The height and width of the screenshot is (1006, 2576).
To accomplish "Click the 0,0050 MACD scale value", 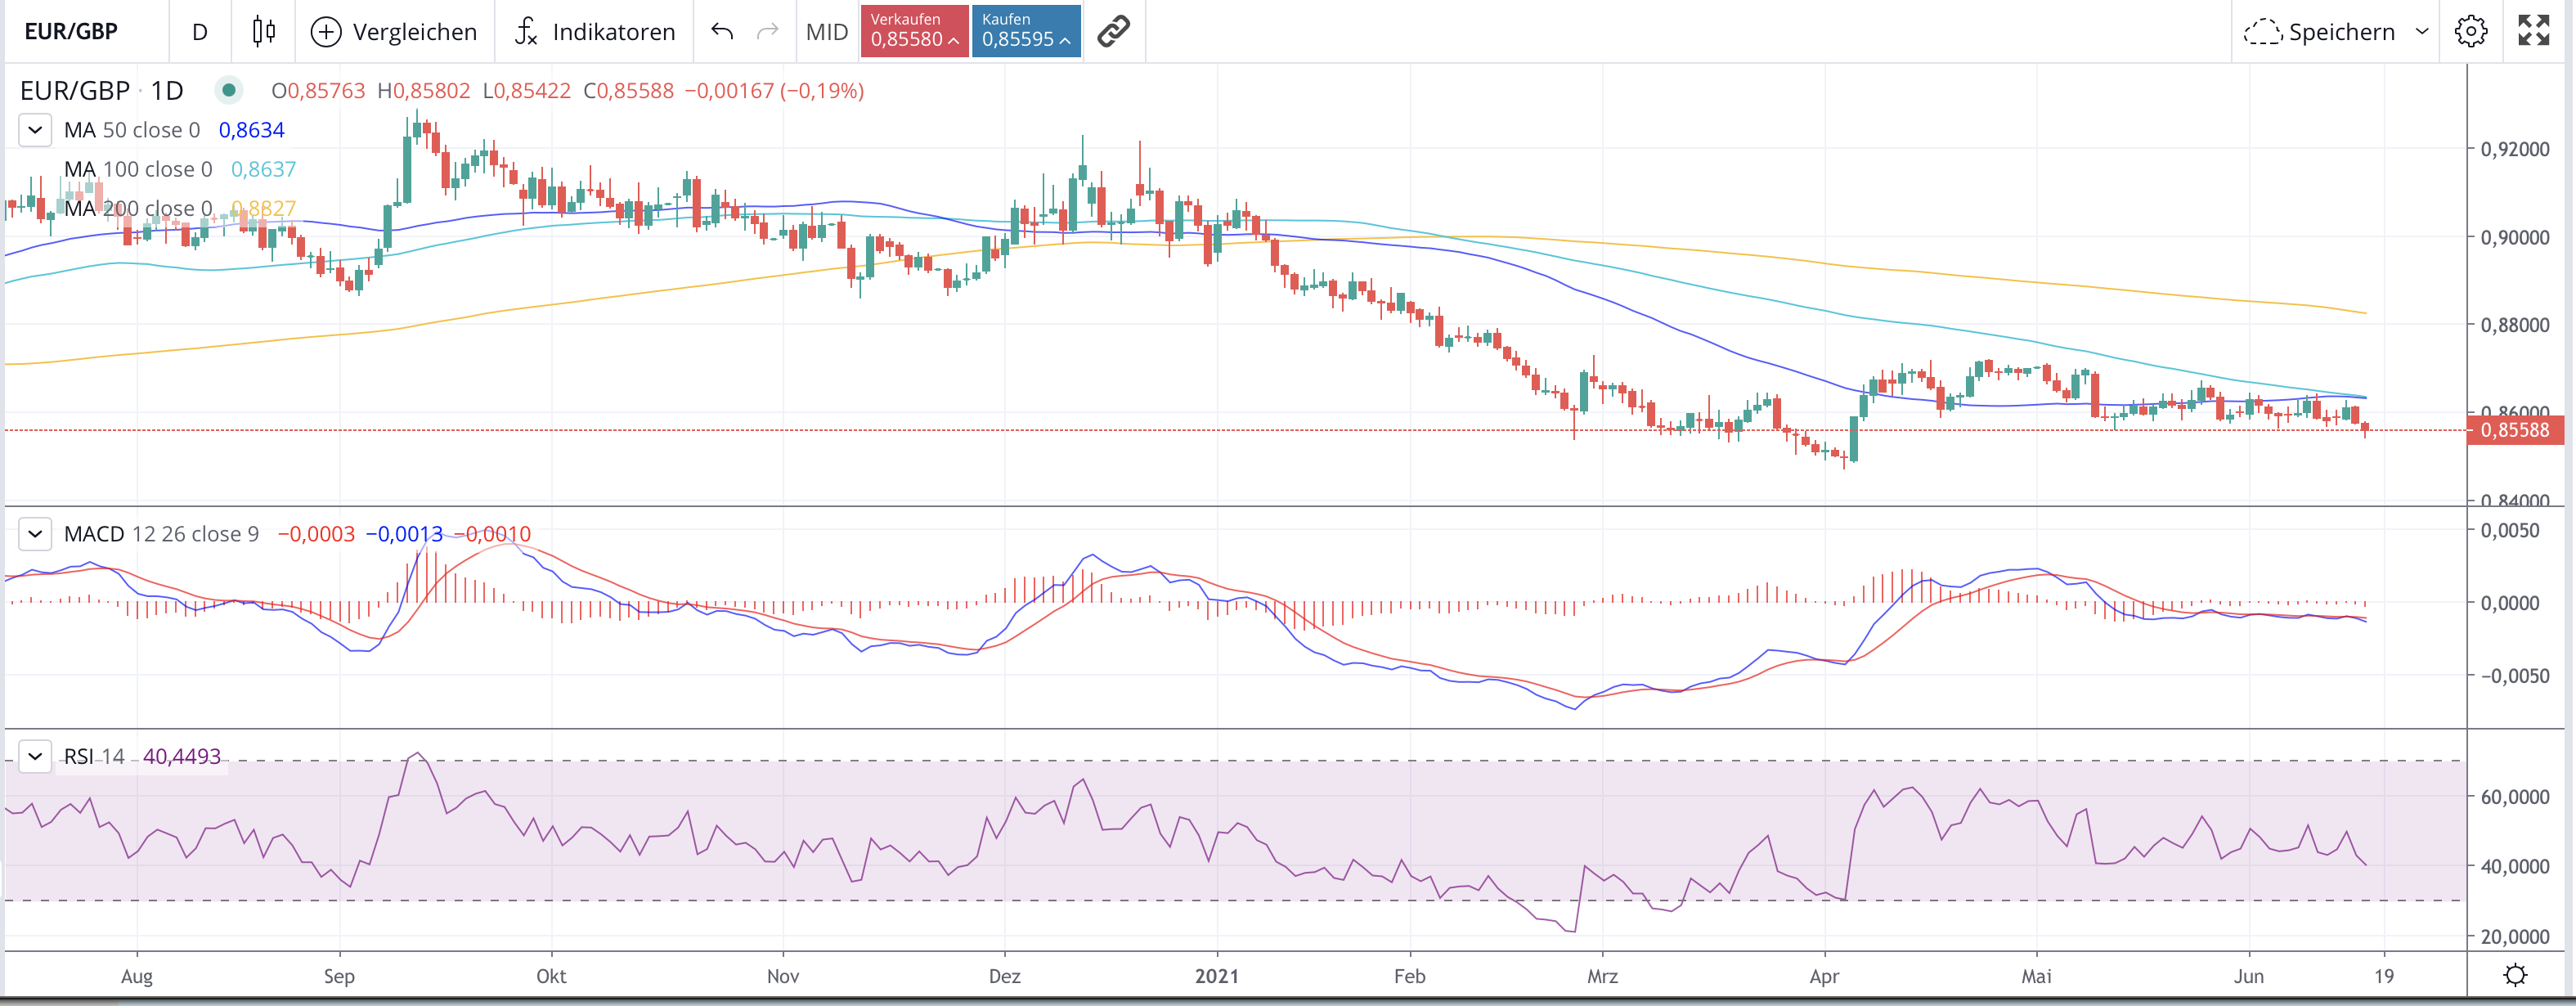I will 2510,530.
